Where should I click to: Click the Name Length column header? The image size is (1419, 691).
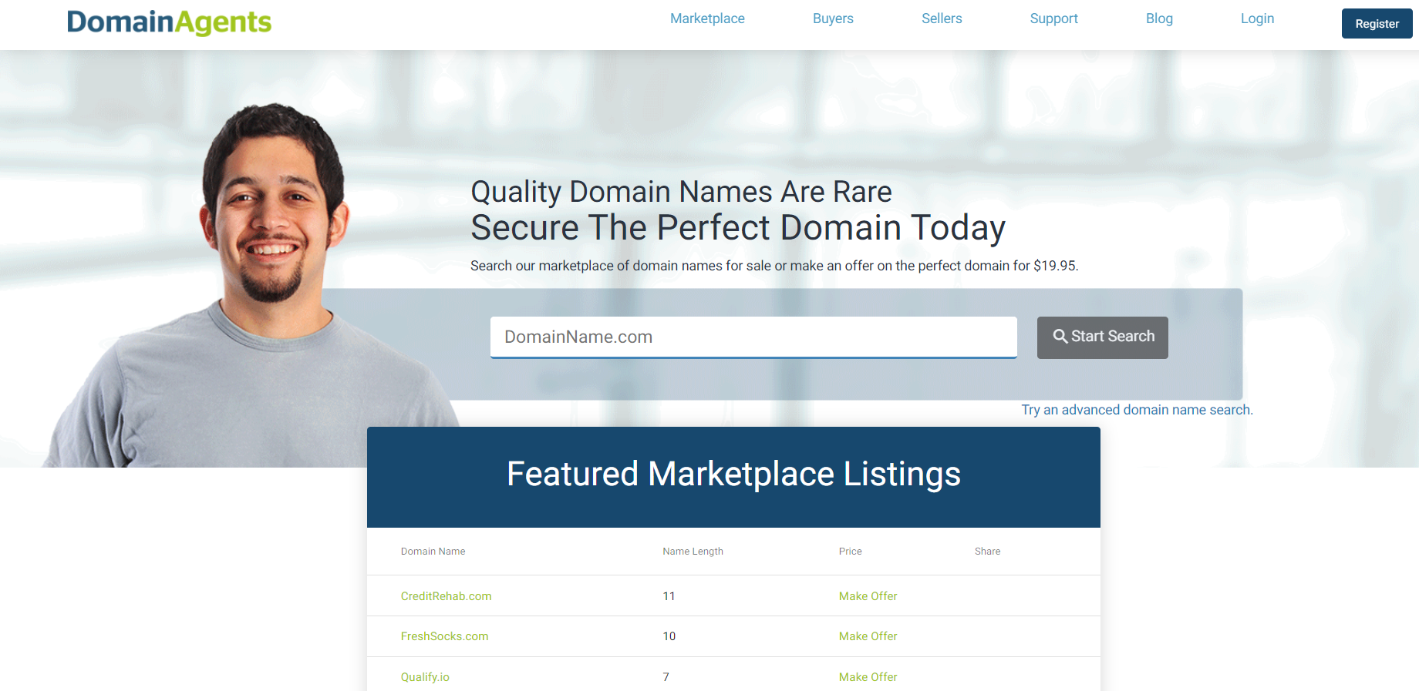693,552
